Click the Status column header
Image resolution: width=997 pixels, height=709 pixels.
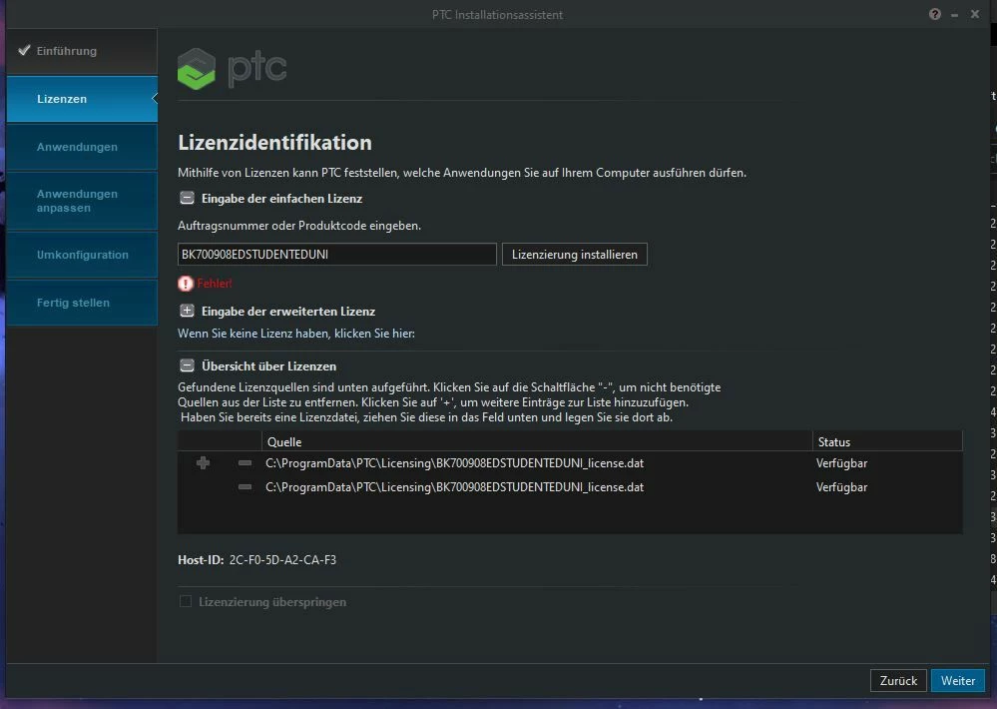[x=887, y=441]
